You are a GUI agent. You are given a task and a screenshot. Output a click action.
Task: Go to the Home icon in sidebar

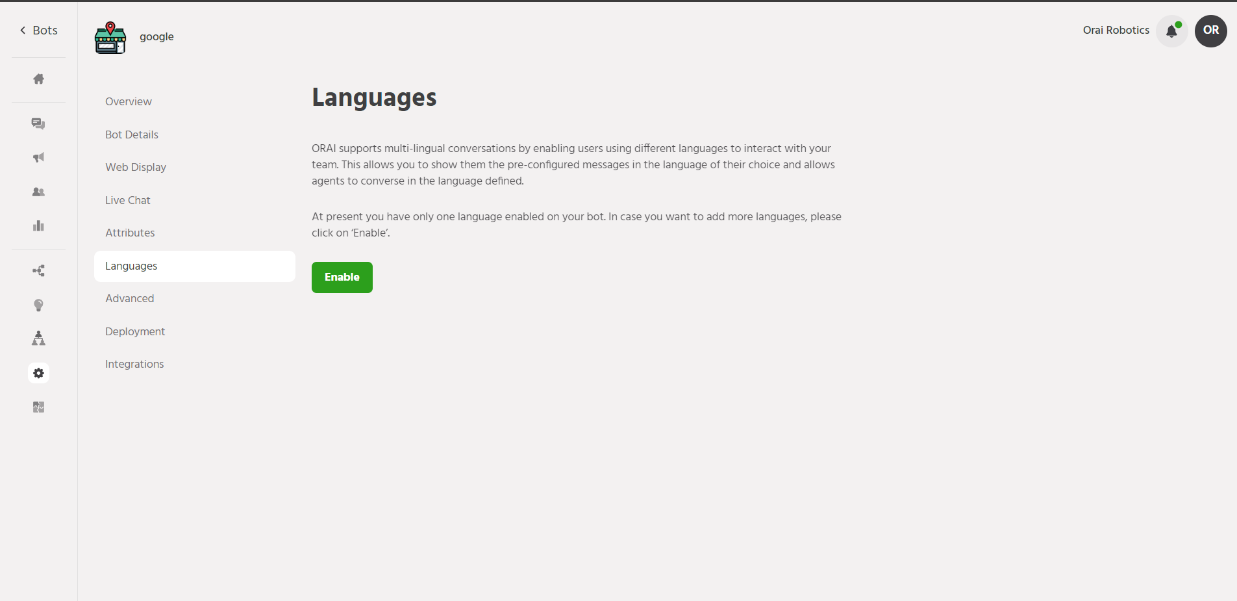tap(38, 79)
